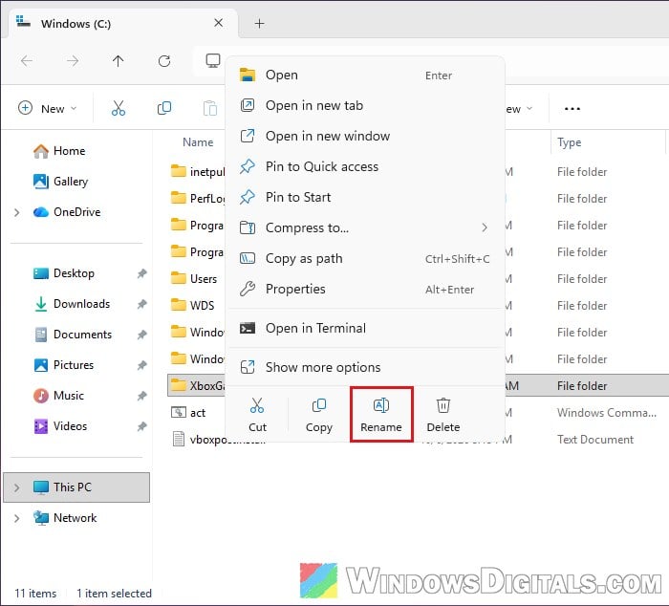Open a new File Explorer tab
This screenshot has width=669, height=606.
(x=259, y=23)
